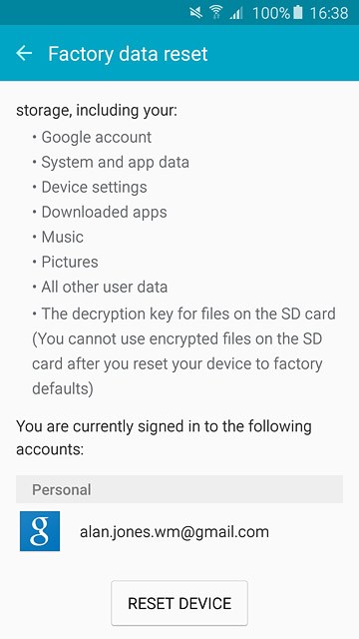Tap the Personal section header
The height and width of the screenshot is (639, 359).
pyautogui.click(x=179, y=489)
